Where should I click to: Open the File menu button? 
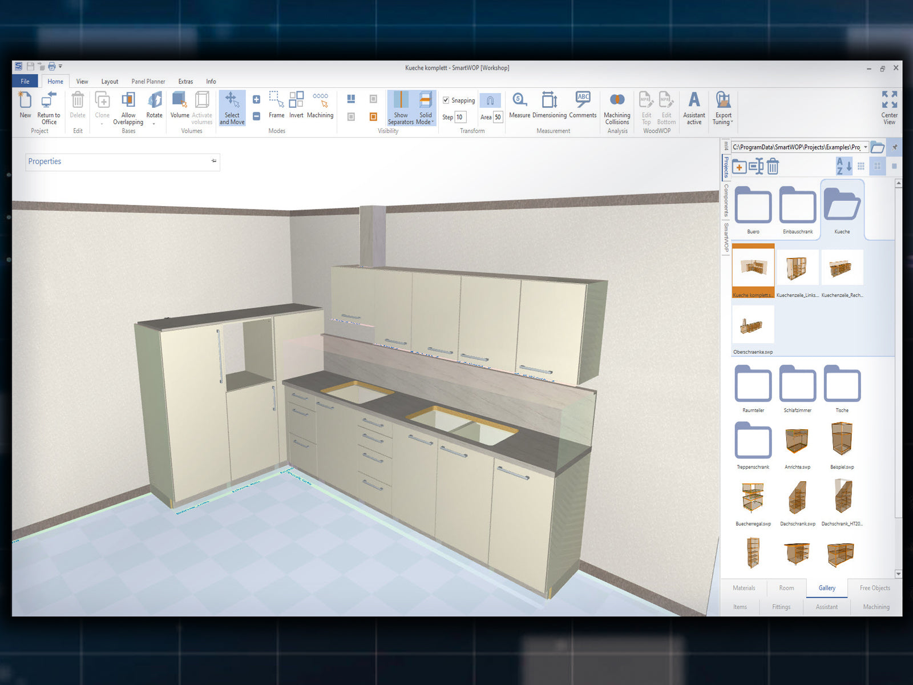tap(25, 82)
